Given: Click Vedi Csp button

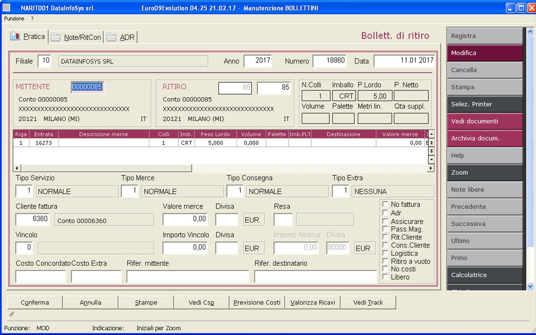Looking at the screenshot, I should coord(201,302).
